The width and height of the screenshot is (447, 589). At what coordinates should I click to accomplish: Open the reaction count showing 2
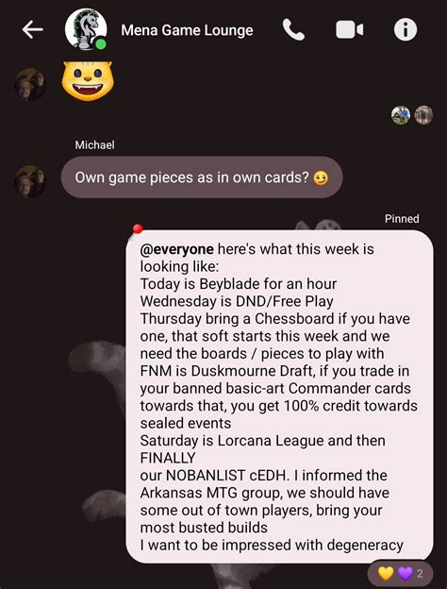420,574
